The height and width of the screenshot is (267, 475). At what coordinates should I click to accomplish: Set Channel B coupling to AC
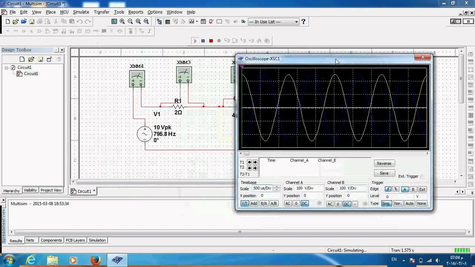(330, 204)
